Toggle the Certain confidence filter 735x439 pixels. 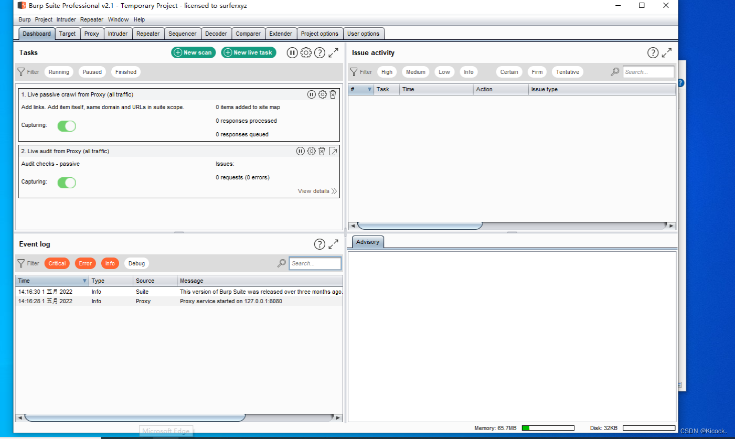pyautogui.click(x=509, y=72)
